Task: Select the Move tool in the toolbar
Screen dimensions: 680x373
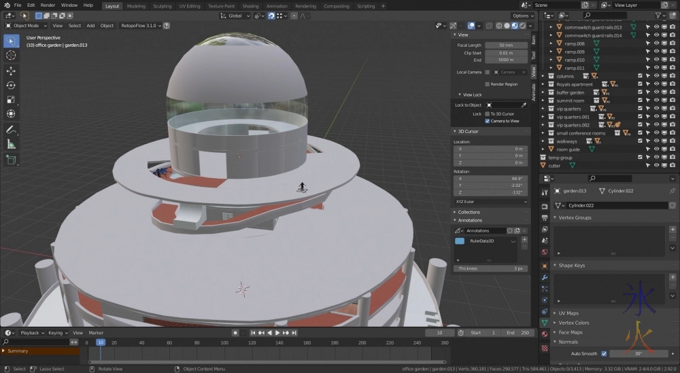Action: click(11, 71)
